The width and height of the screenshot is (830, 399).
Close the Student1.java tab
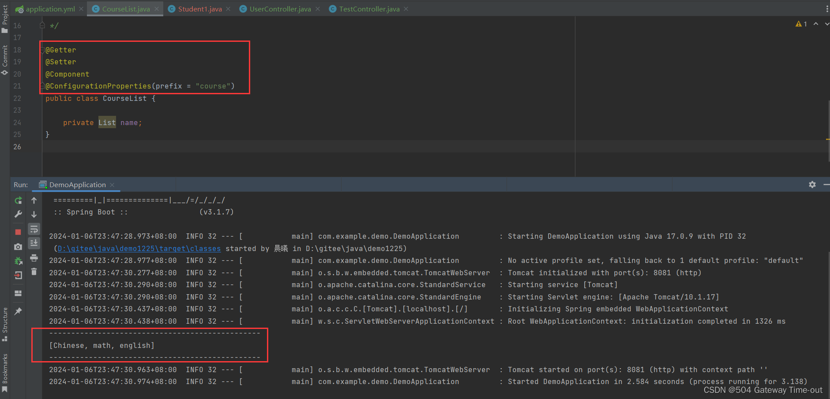pyautogui.click(x=228, y=9)
